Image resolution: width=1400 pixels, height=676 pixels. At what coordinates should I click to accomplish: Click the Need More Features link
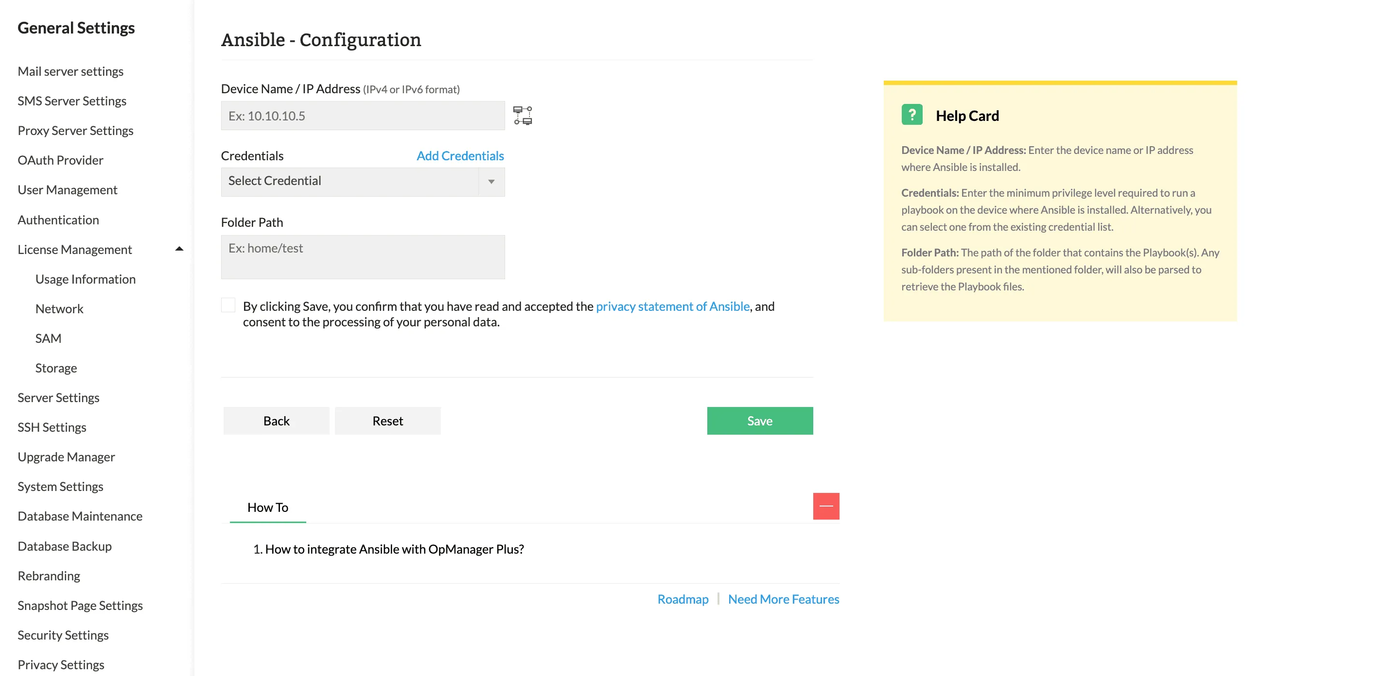pyautogui.click(x=783, y=599)
